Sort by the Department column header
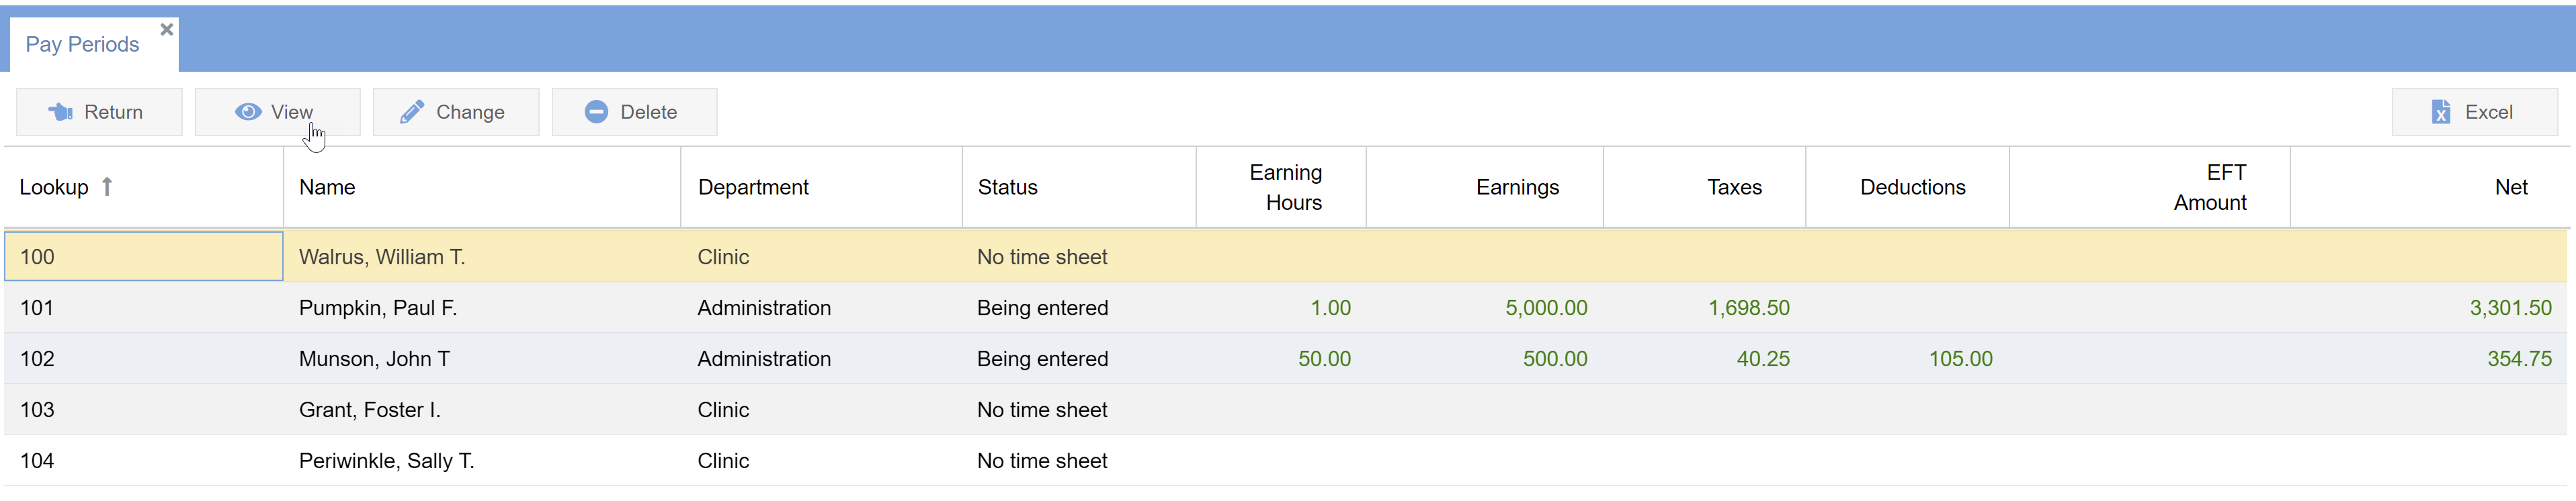This screenshot has width=2576, height=501. pyautogui.click(x=753, y=188)
